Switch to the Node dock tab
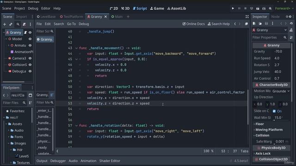The image size is (296, 166). (275, 17)
